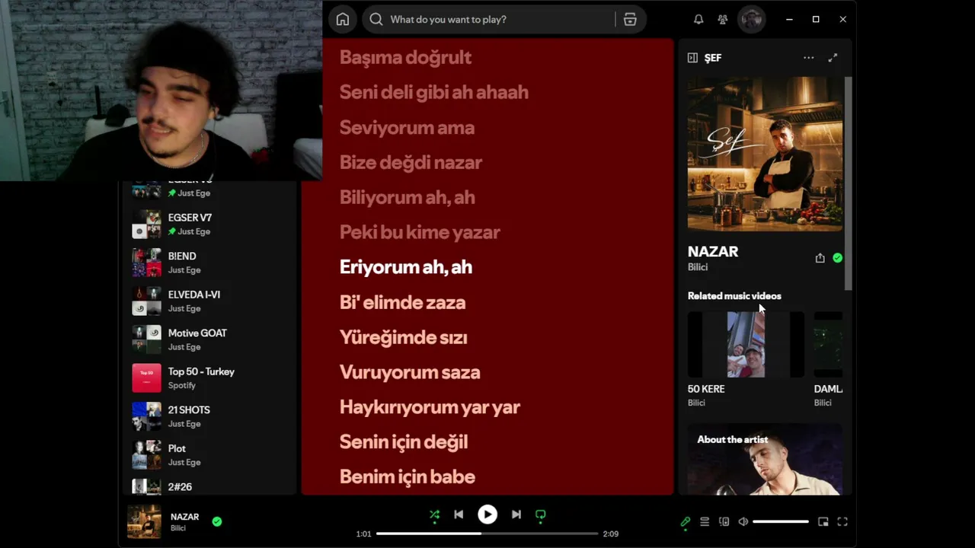Jump to lyric 'Biliyorum ah, ah'
Viewport: 975px width, 548px height.
[x=408, y=197]
